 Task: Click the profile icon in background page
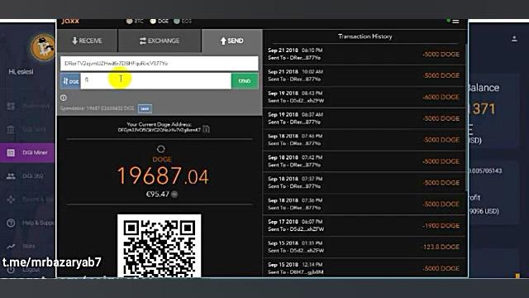coord(514,39)
